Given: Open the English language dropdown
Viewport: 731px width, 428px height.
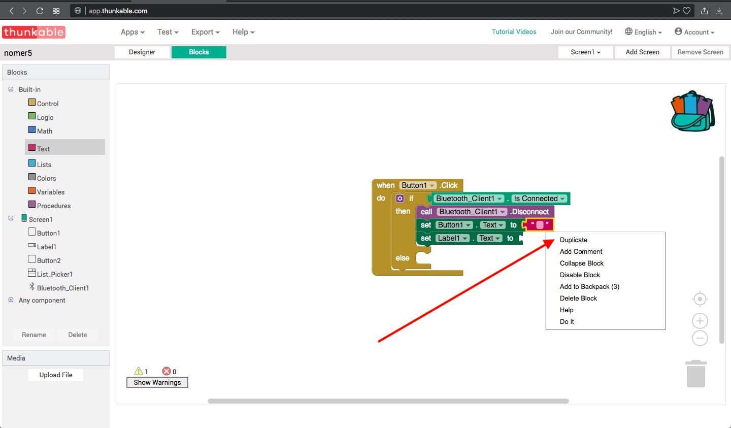Looking at the screenshot, I should [643, 32].
